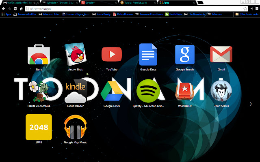
Task: Bookmark this page with the star icon
Action: [x=245, y=9]
